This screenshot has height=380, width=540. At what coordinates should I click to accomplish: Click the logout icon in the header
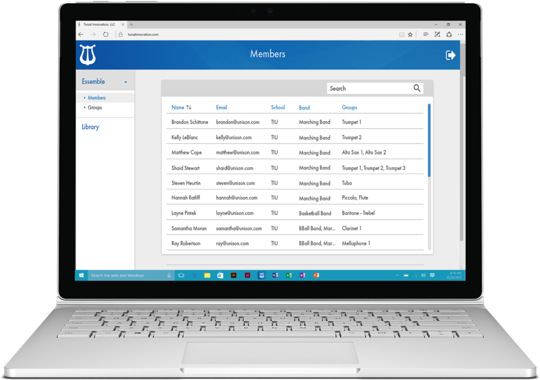pyautogui.click(x=451, y=55)
